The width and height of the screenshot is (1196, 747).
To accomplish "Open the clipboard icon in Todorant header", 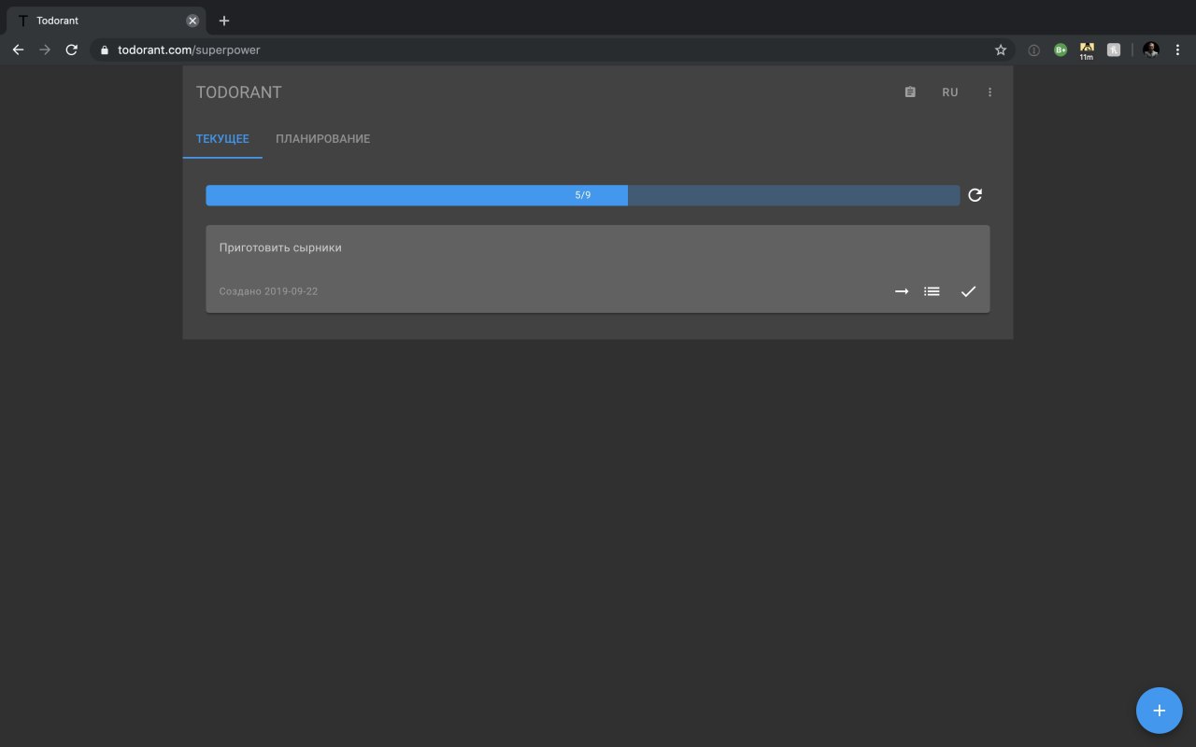I will coord(910,92).
